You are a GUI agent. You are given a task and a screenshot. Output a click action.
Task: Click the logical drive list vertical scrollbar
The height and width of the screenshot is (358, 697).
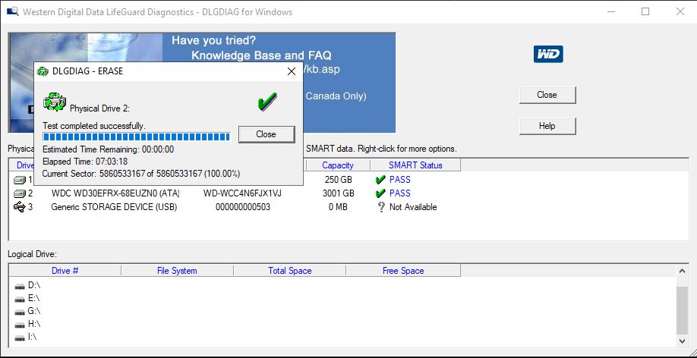point(682,311)
